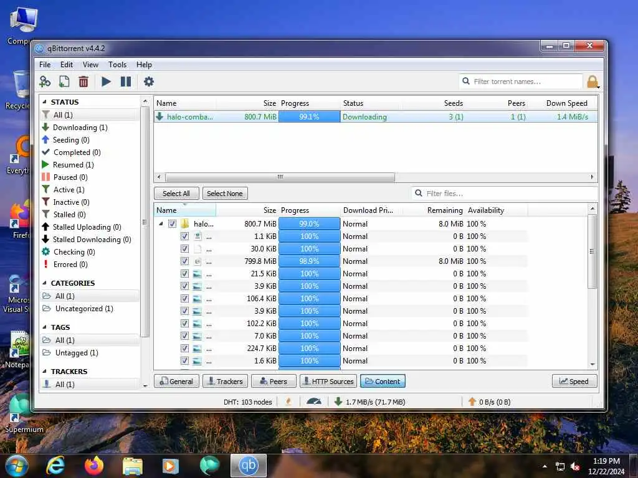Click the Pause toolbar icon

(126, 82)
